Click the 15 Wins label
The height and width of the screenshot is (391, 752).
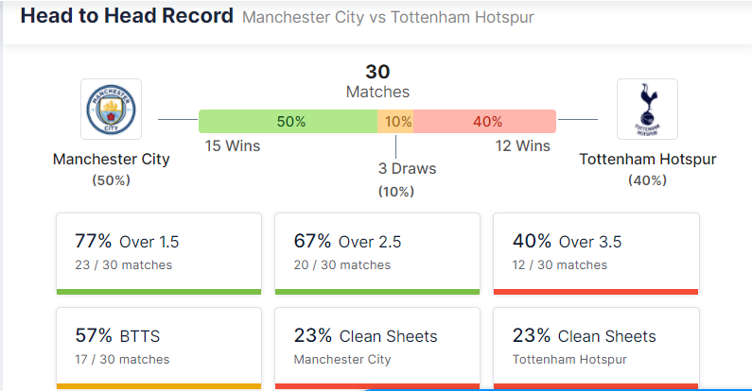pos(233,146)
